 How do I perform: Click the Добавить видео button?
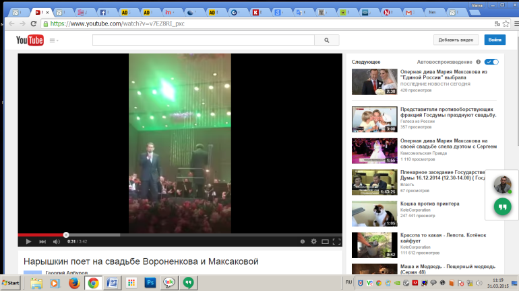point(456,40)
